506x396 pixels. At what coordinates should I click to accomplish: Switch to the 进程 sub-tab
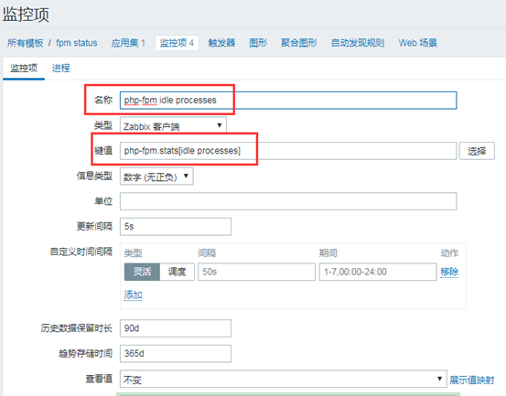point(61,68)
